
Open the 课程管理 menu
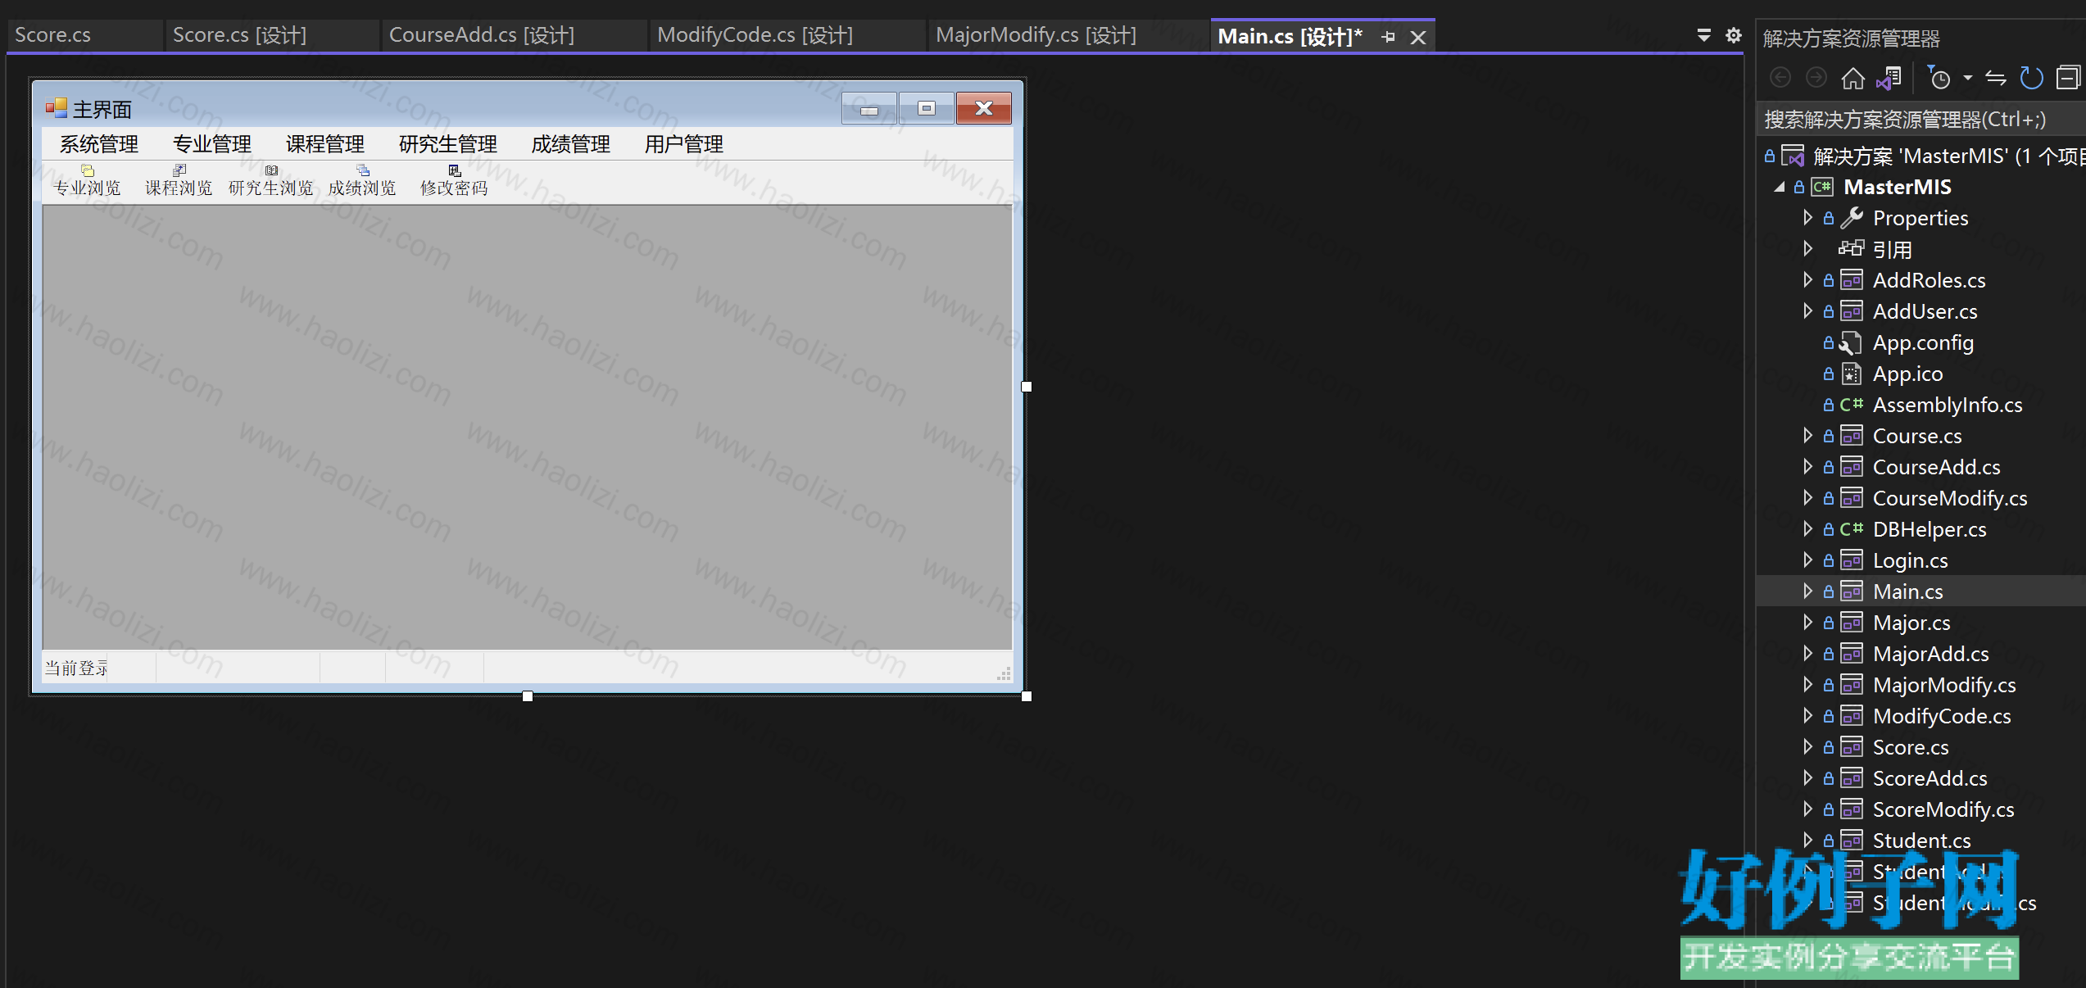pyautogui.click(x=325, y=144)
